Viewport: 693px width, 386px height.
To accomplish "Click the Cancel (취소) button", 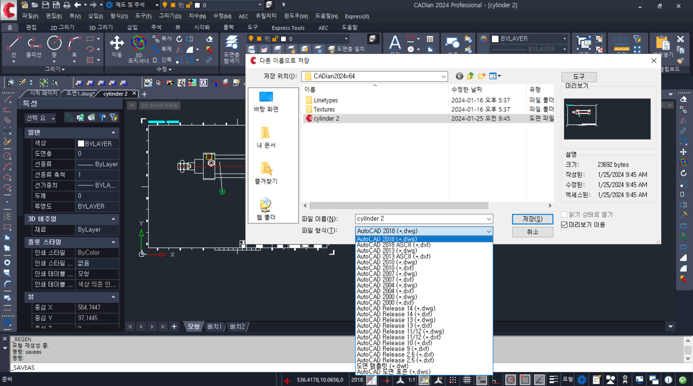I will click(x=532, y=232).
